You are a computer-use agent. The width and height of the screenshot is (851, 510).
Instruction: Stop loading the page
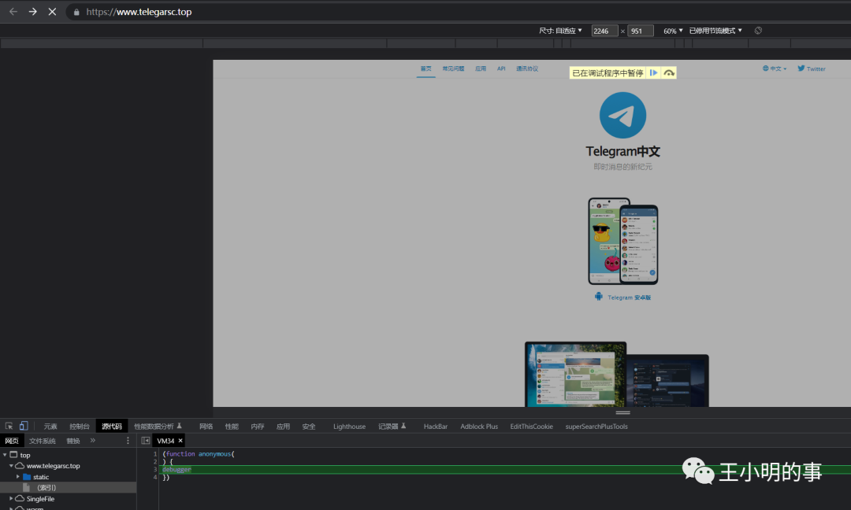[x=52, y=11]
